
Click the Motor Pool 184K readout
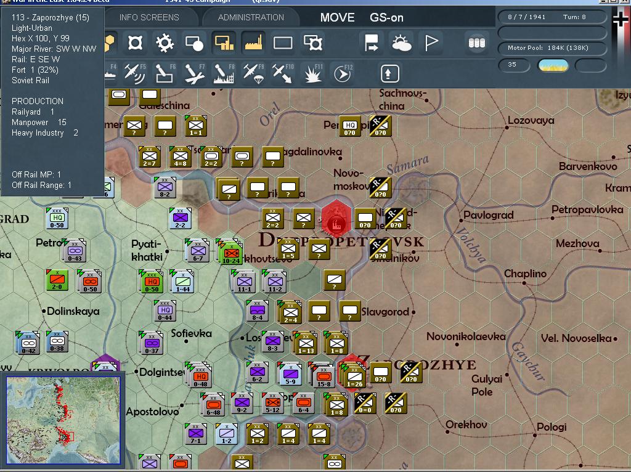click(552, 48)
